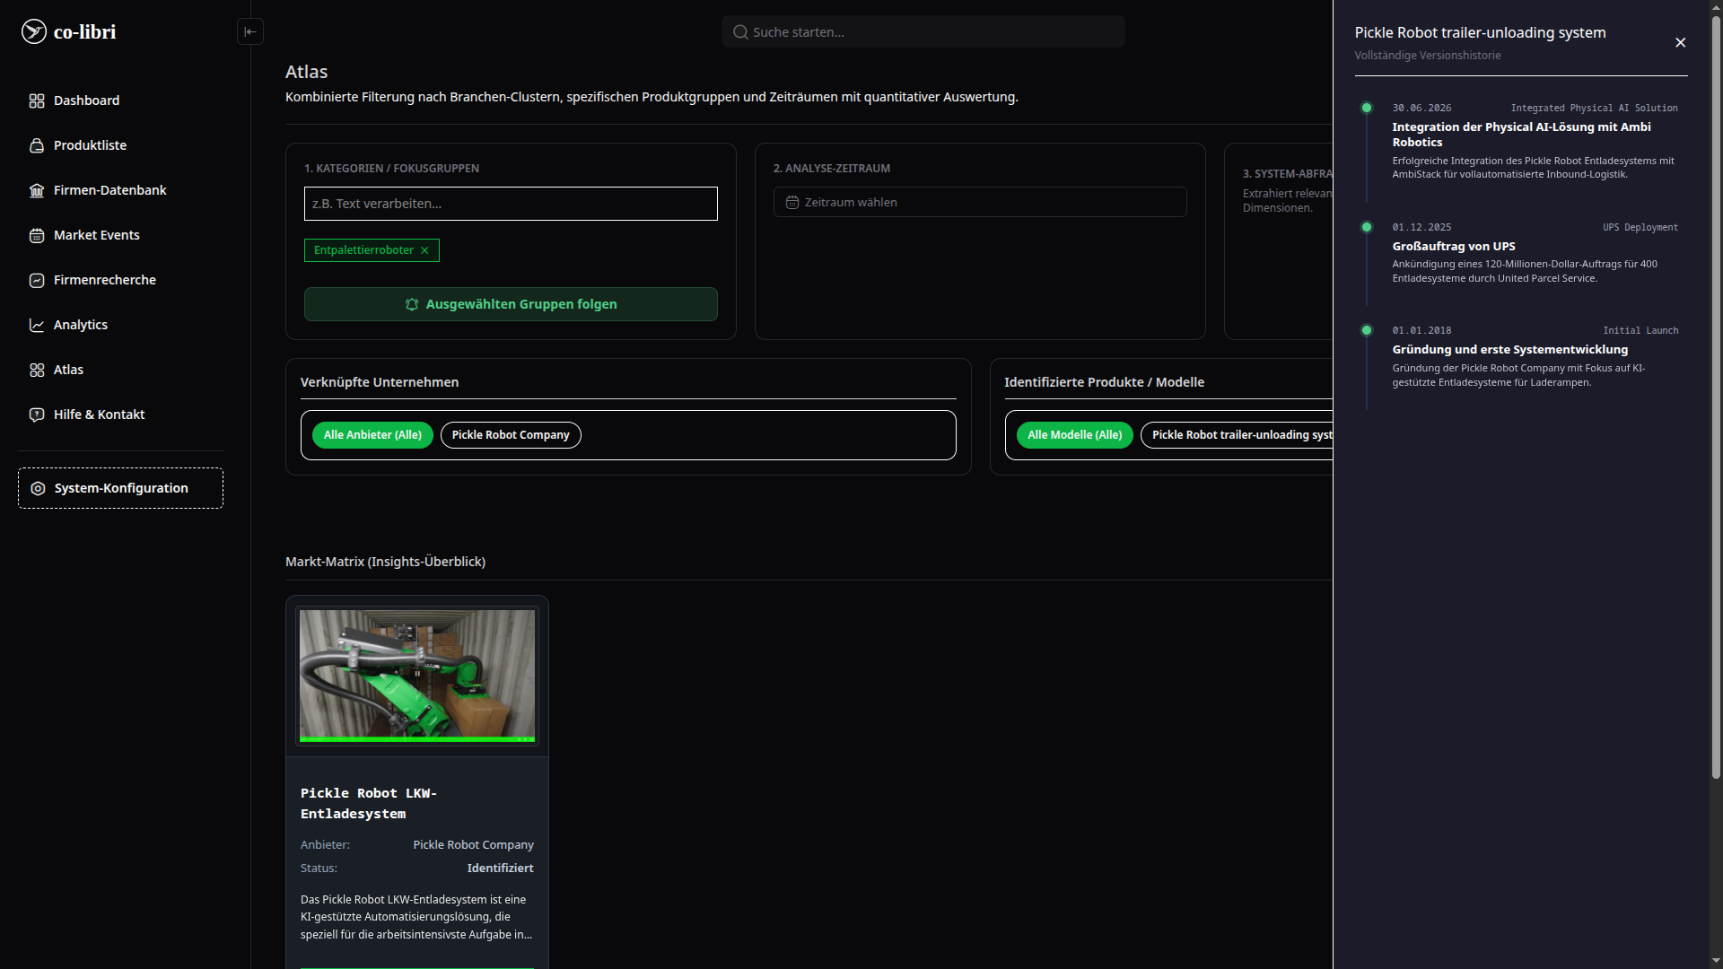The height and width of the screenshot is (969, 1723).
Task: Click the Produktliste bag icon
Action: (x=37, y=145)
